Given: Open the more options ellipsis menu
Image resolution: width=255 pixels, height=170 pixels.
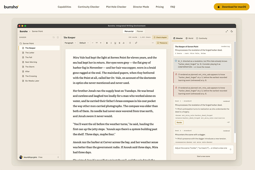Looking at the screenshot, I should tap(153, 43).
